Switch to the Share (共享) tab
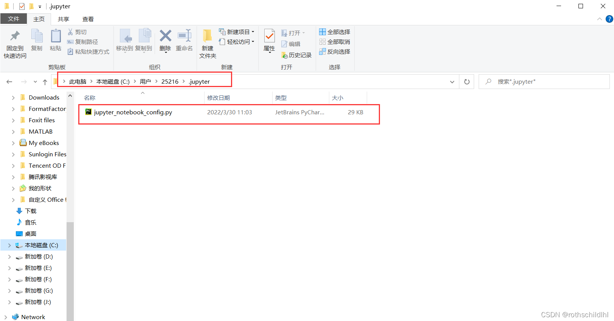This screenshot has width=614, height=321. coord(64,19)
